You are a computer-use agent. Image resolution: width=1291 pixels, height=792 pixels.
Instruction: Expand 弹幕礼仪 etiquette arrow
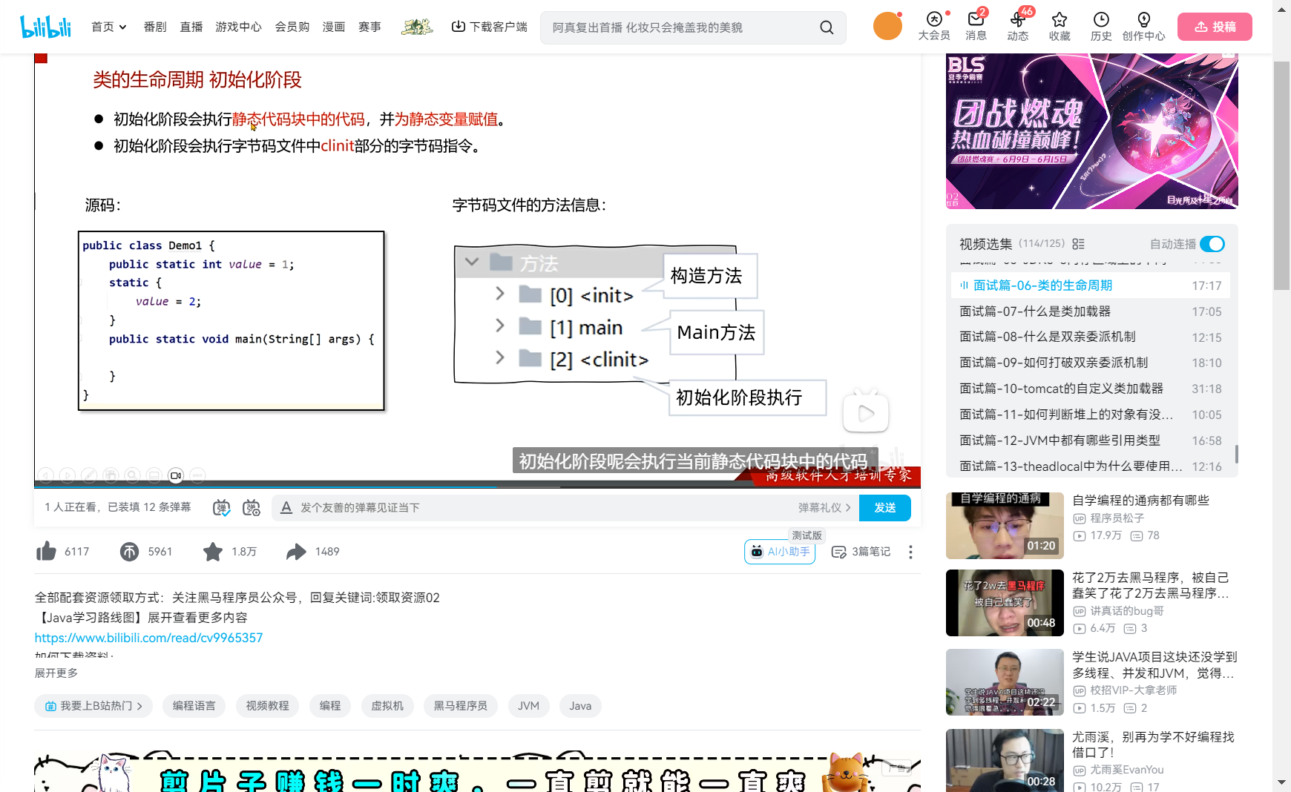[848, 508]
